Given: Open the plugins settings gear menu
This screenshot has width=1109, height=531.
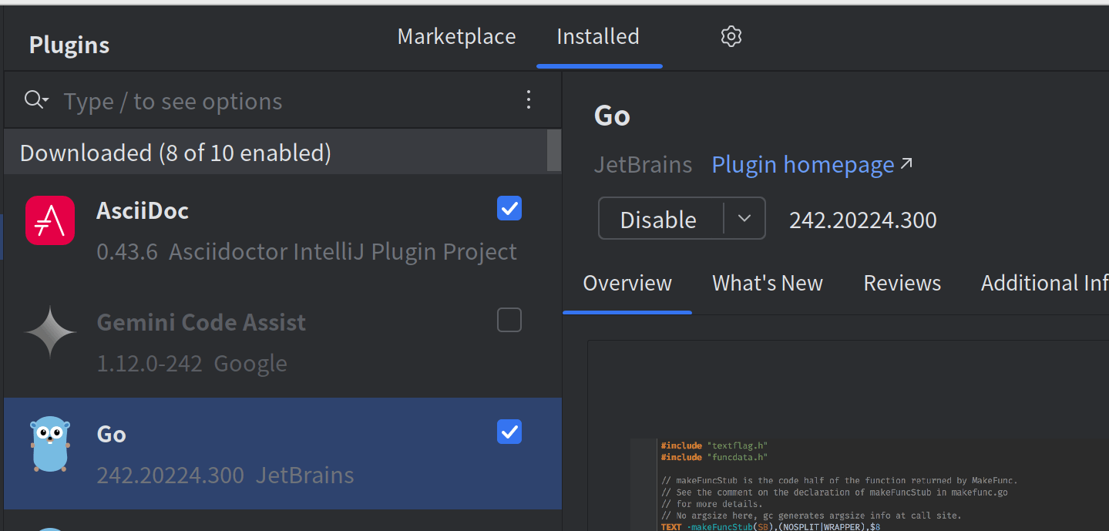Looking at the screenshot, I should 731,36.
